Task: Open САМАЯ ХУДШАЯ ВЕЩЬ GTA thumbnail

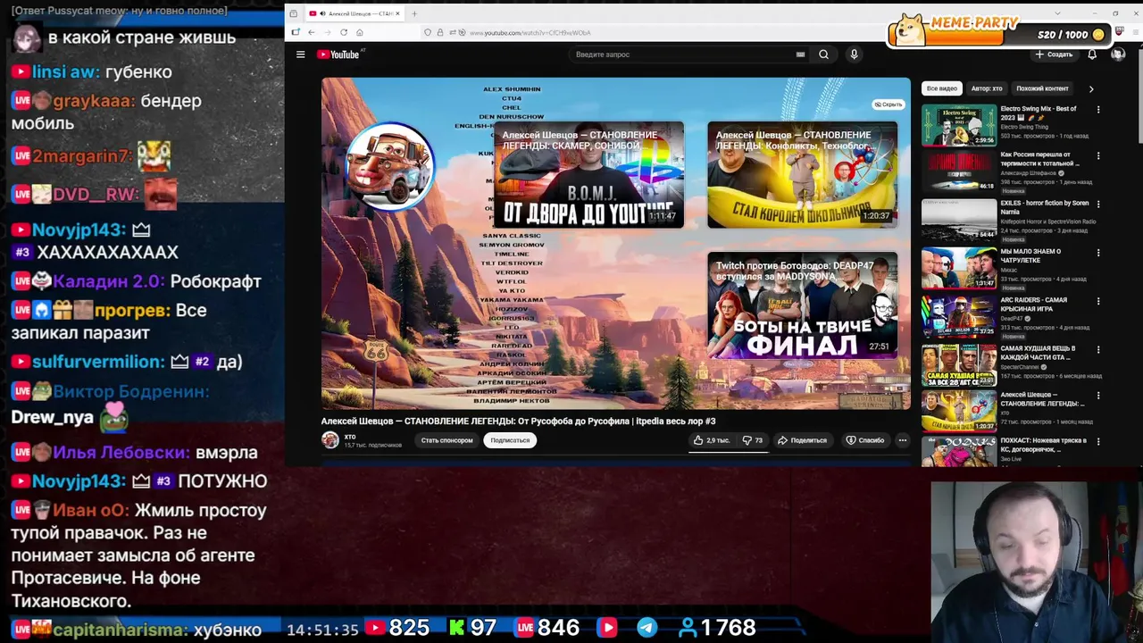Action: coord(959,365)
